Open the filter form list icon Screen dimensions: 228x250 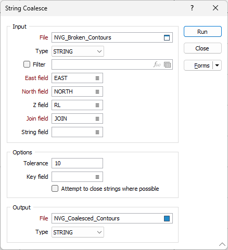point(167,65)
